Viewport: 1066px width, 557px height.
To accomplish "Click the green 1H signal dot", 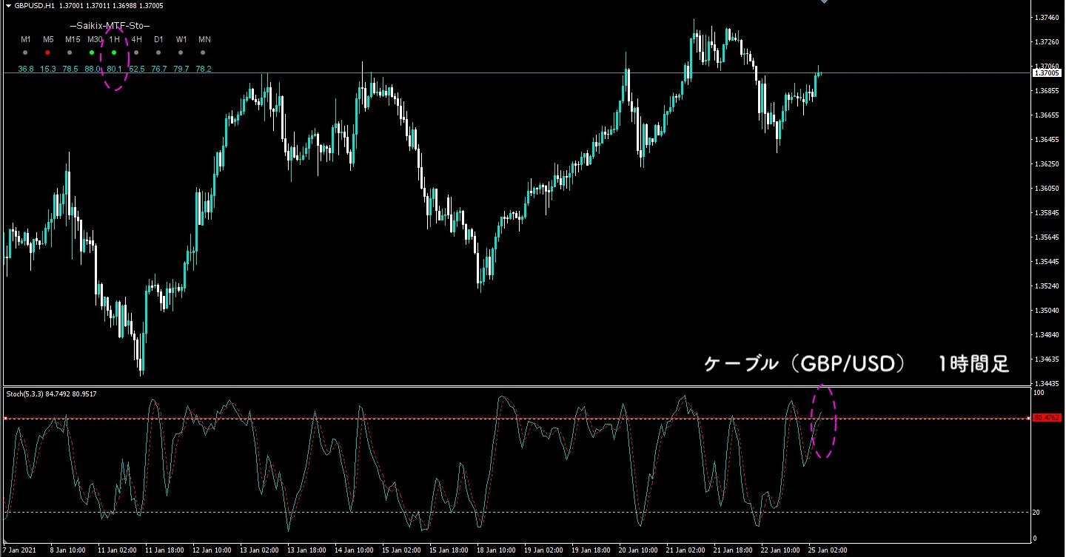I will [x=114, y=53].
